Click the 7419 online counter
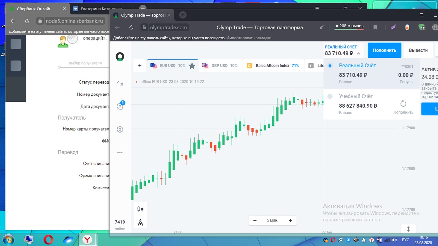The image size is (438, 246). [120, 225]
